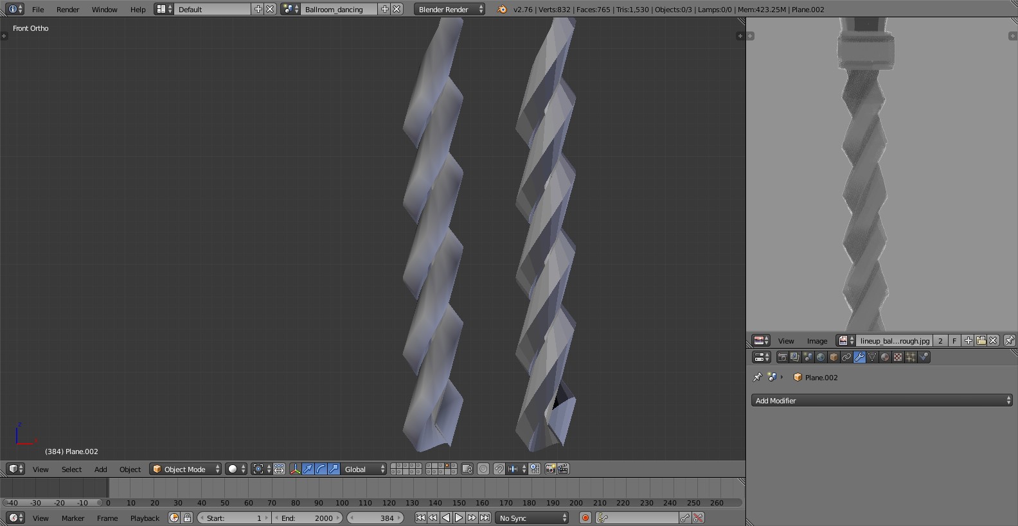Viewport: 1018px width, 526px height.
Task: Pin the displayed image in image editor
Action: (x=1009, y=340)
